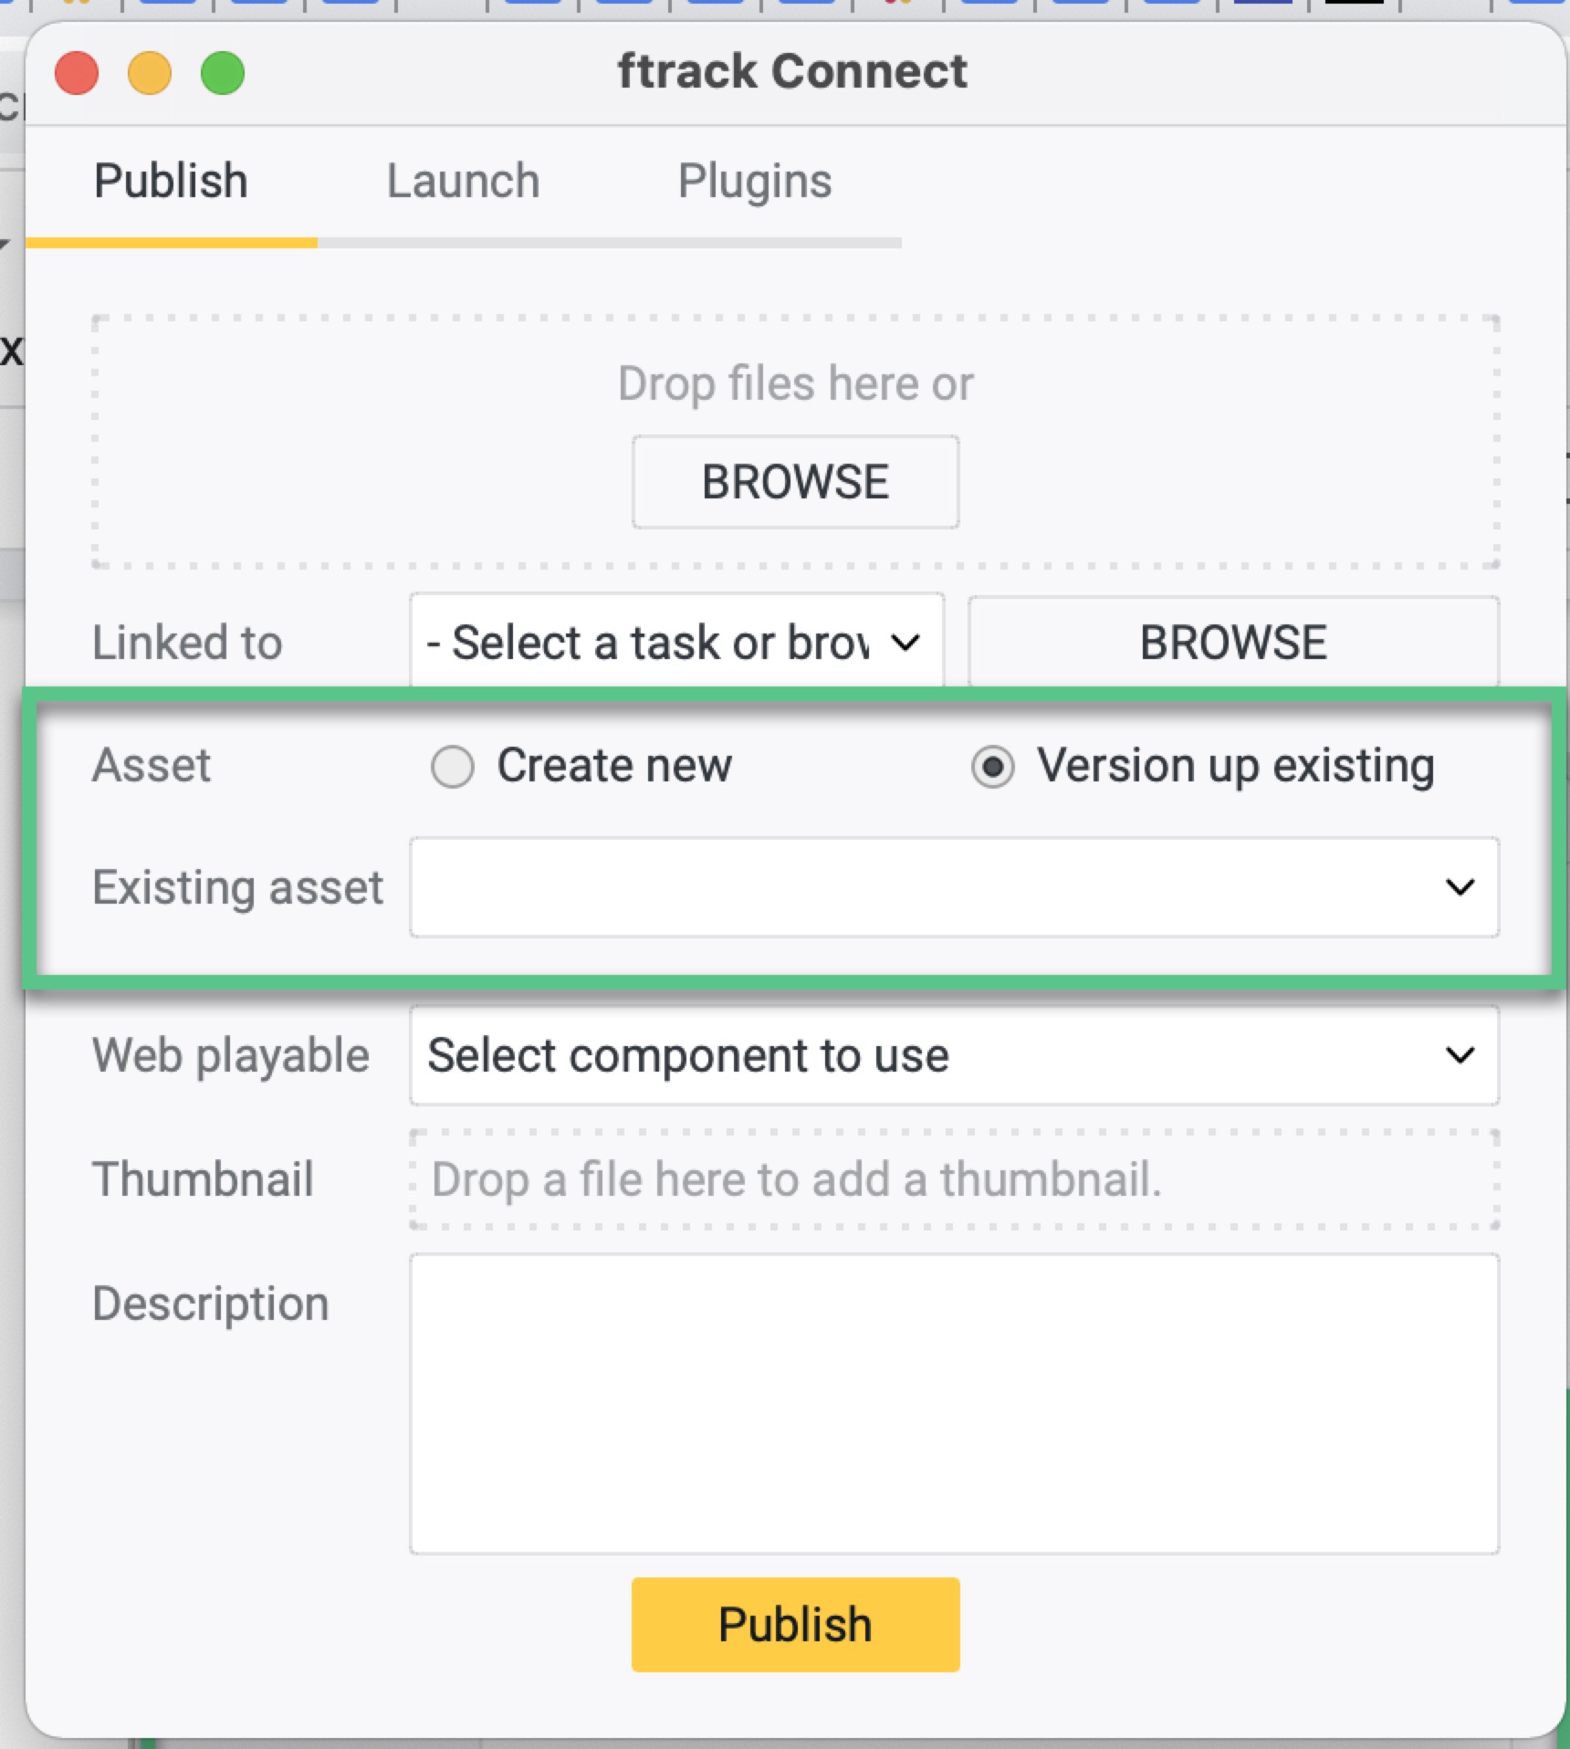The image size is (1570, 1749).
Task: Select the Create new radio button
Action: tap(454, 768)
